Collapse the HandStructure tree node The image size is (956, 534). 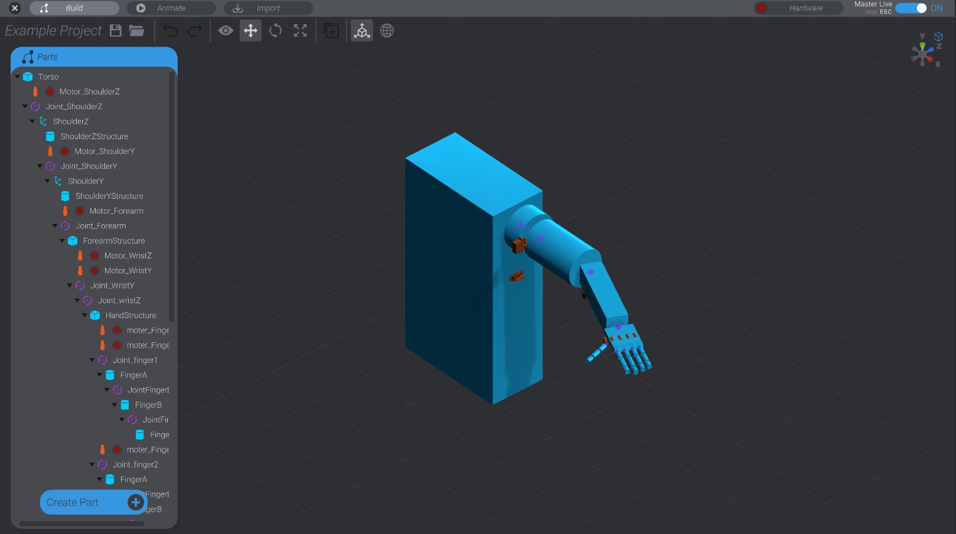point(84,315)
